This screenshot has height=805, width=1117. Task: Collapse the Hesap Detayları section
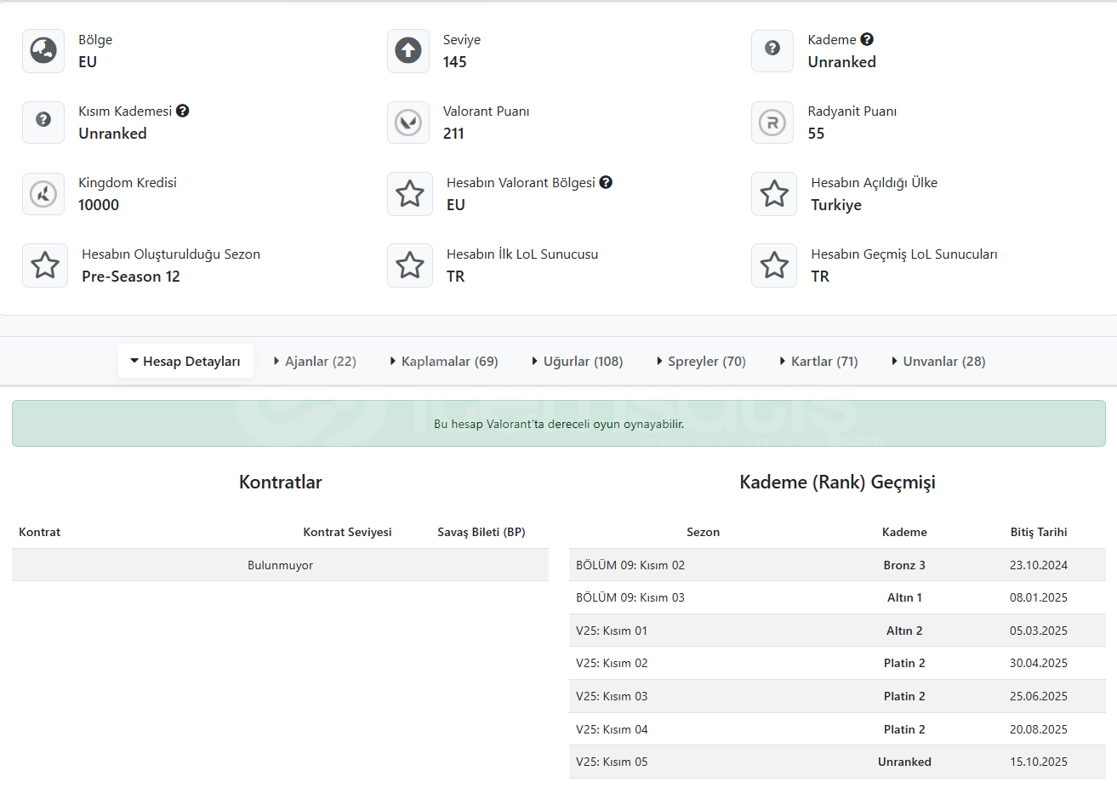185,362
